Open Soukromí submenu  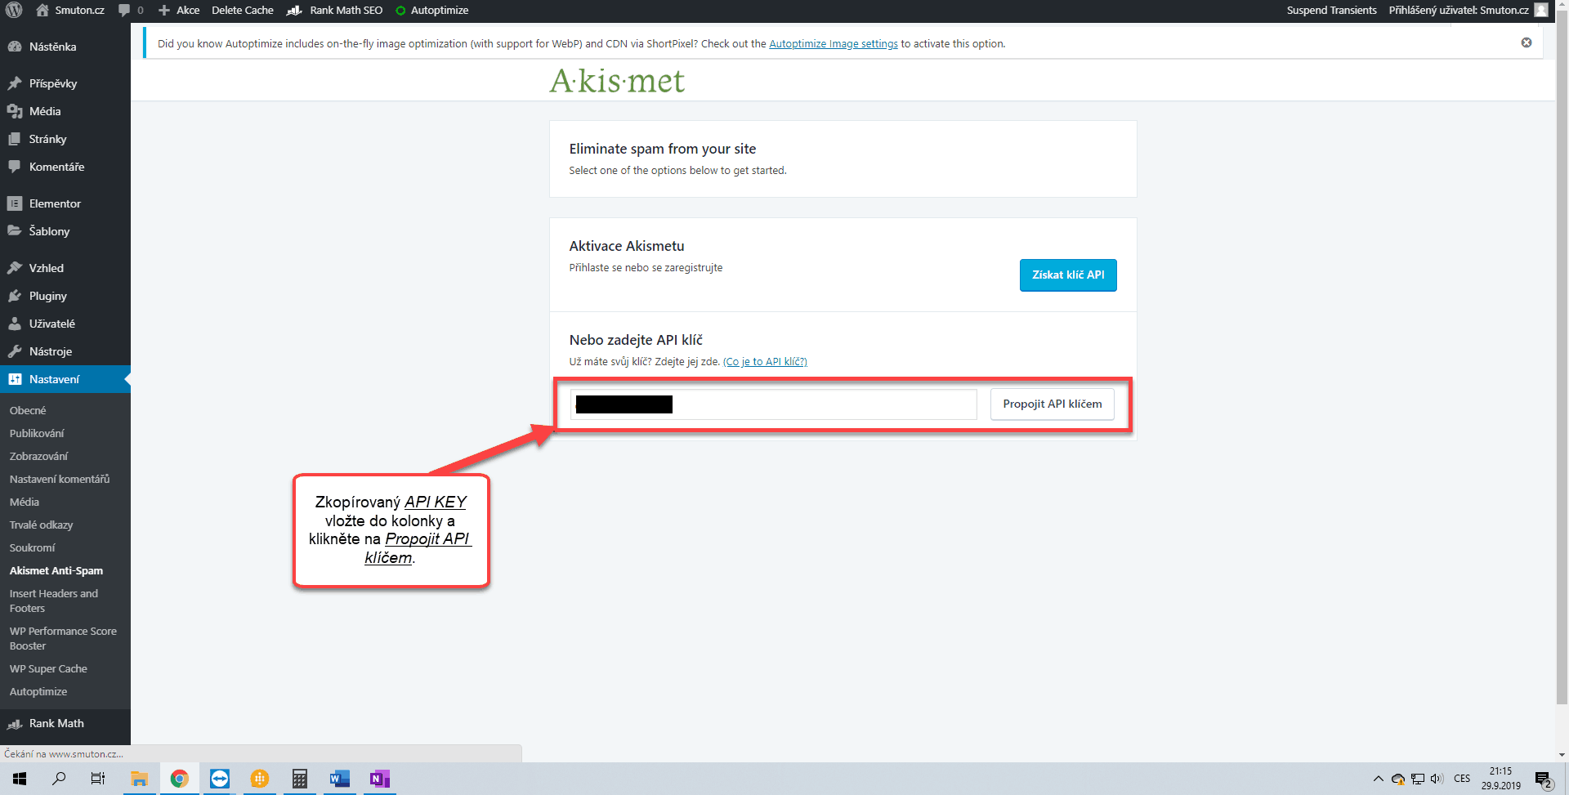pyautogui.click(x=33, y=547)
